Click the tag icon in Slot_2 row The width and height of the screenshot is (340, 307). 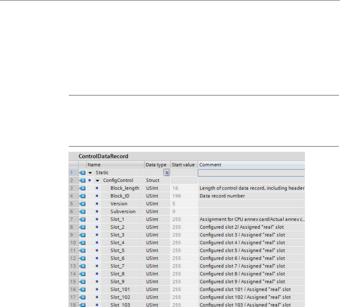tap(82, 227)
